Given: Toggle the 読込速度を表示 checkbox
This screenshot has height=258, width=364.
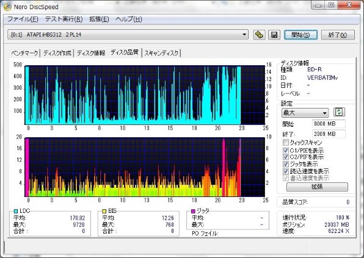Looking at the screenshot, I should pyautogui.click(x=286, y=171).
